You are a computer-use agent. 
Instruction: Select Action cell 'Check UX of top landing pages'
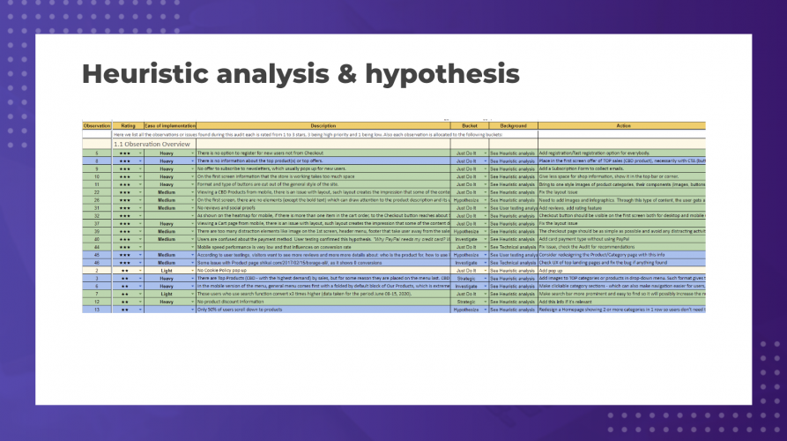click(622, 263)
